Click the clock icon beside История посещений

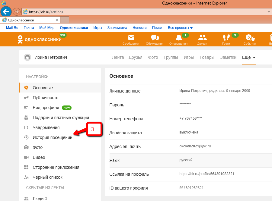(x=26, y=137)
